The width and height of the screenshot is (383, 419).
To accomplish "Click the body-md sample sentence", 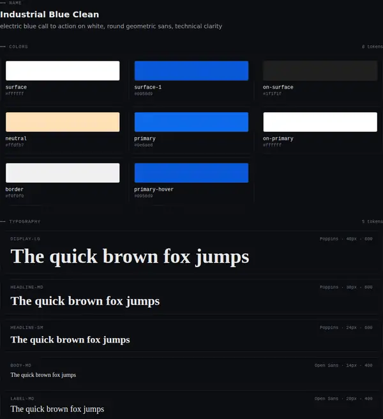I will click(x=43, y=375).
